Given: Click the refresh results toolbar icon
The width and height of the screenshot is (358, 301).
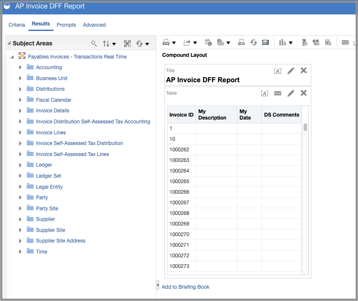Looking at the screenshot, I should [254, 42].
